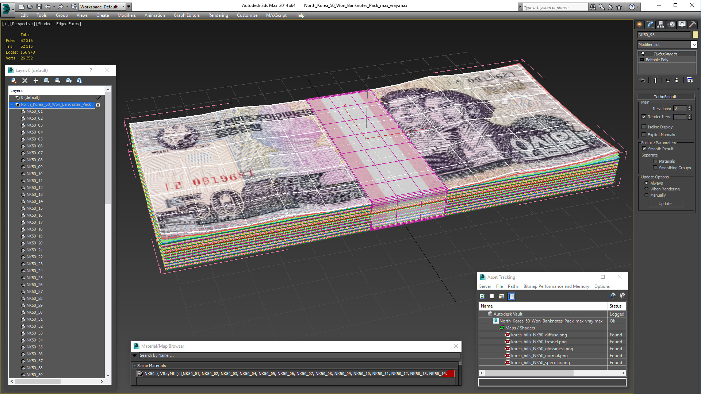Click the Layers column header
This screenshot has height=394, width=701.
pyautogui.click(x=51, y=90)
